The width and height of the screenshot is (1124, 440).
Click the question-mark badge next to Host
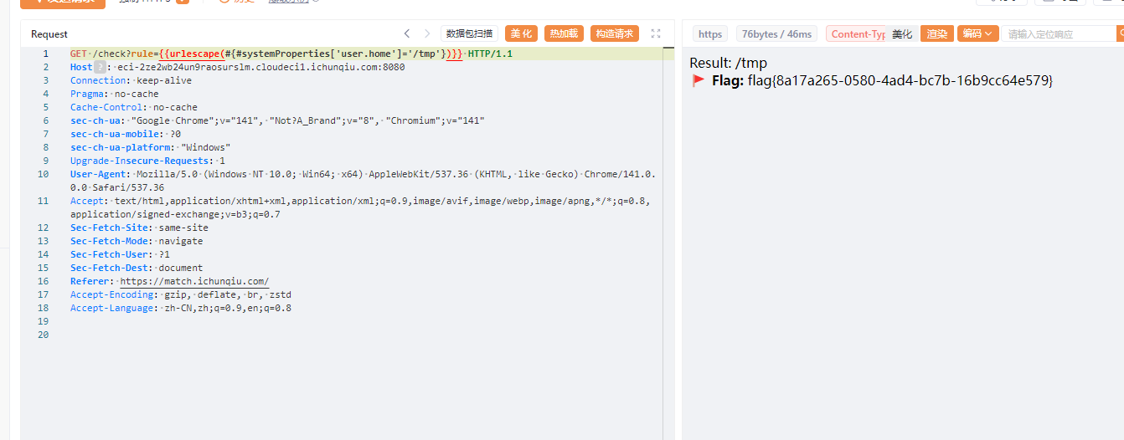pos(101,67)
